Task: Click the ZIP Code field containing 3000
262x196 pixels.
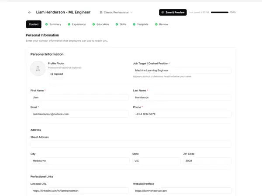Action: pos(207,161)
